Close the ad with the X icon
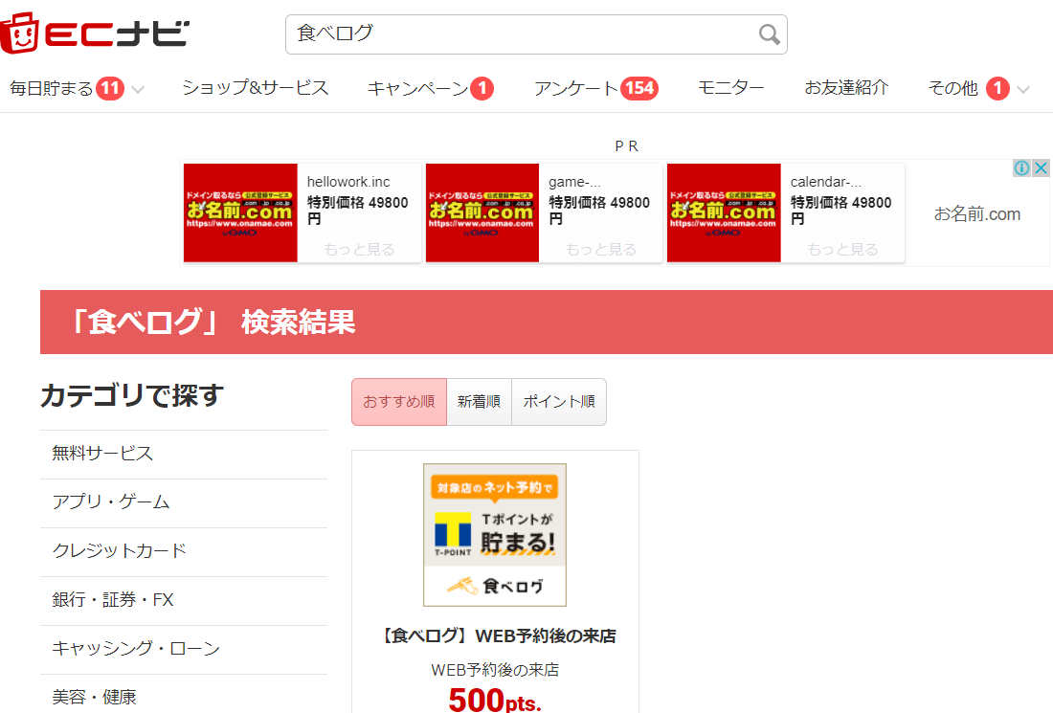This screenshot has width=1053, height=713. pos(1041,167)
